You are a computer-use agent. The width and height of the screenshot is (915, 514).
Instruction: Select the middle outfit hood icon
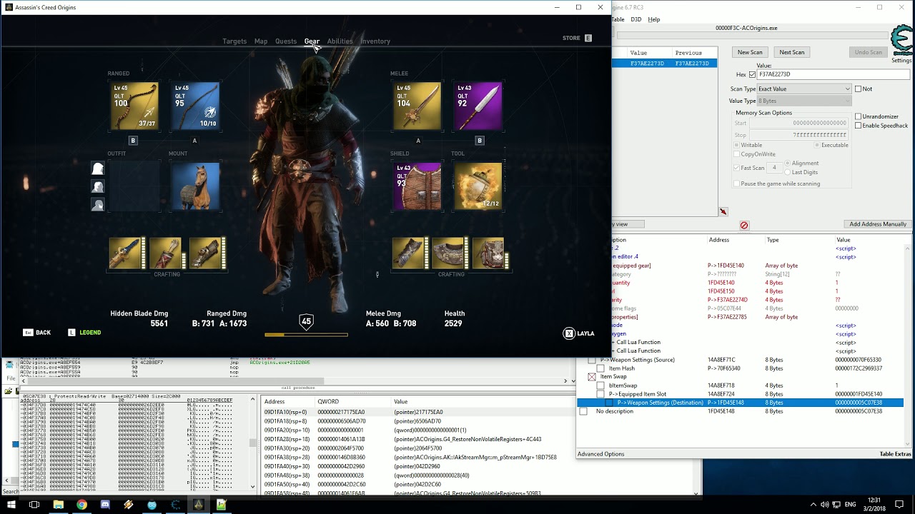(98, 186)
